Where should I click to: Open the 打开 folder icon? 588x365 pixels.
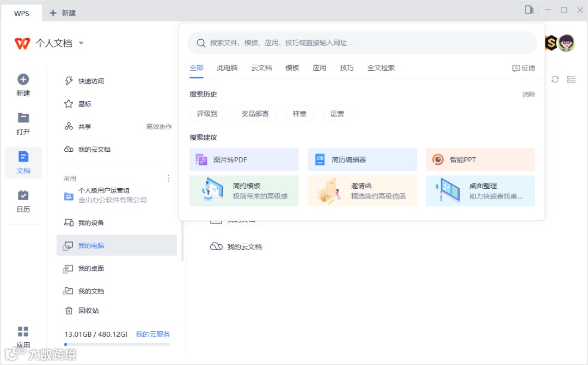point(23,118)
